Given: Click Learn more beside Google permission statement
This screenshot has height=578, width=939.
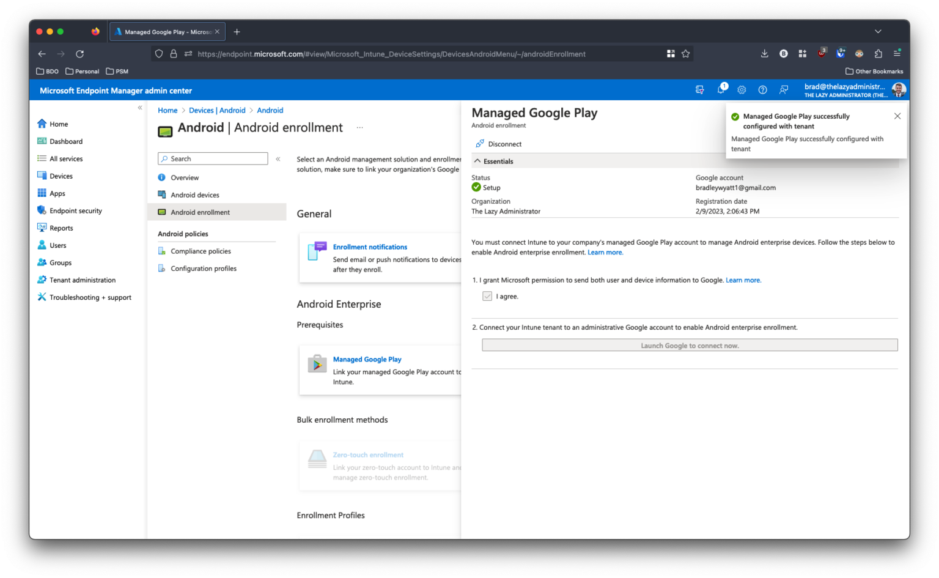Looking at the screenshot, I should coord(743,281).
